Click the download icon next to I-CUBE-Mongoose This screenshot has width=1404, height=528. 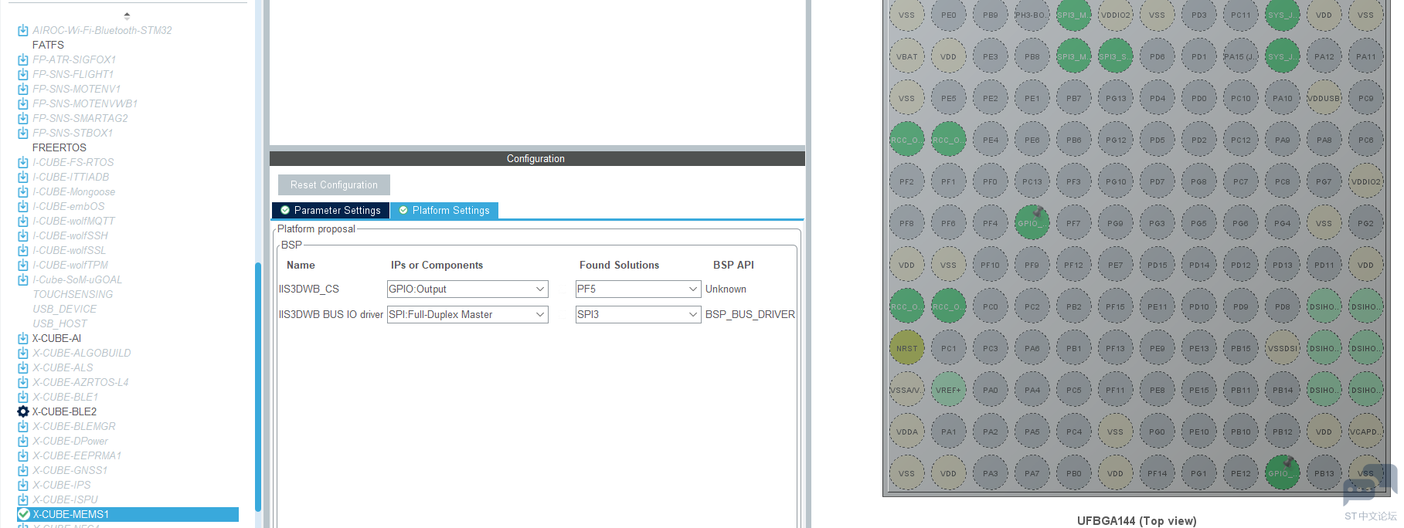tap(23, 191)
